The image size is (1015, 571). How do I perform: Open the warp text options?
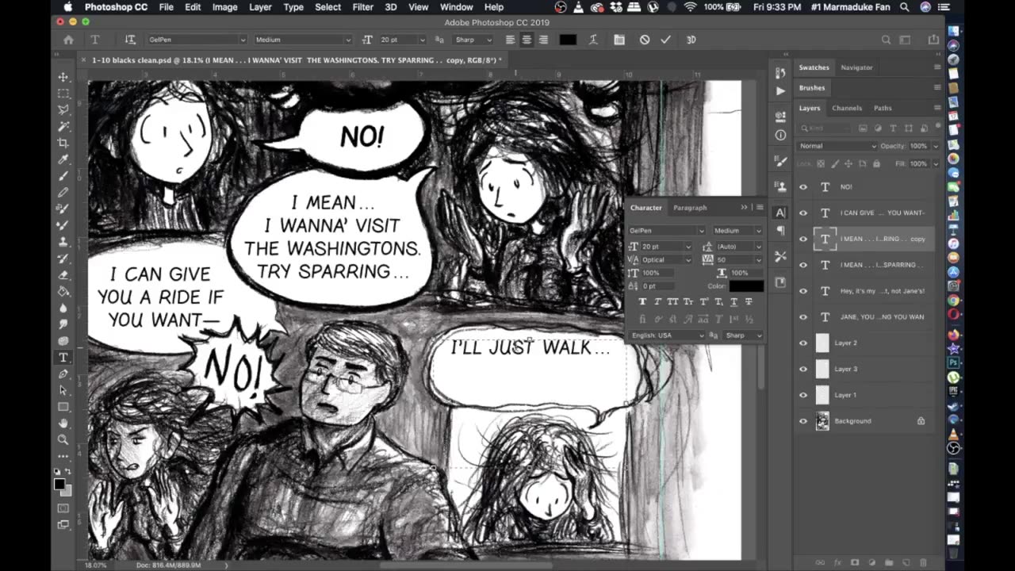coord(593,40)
